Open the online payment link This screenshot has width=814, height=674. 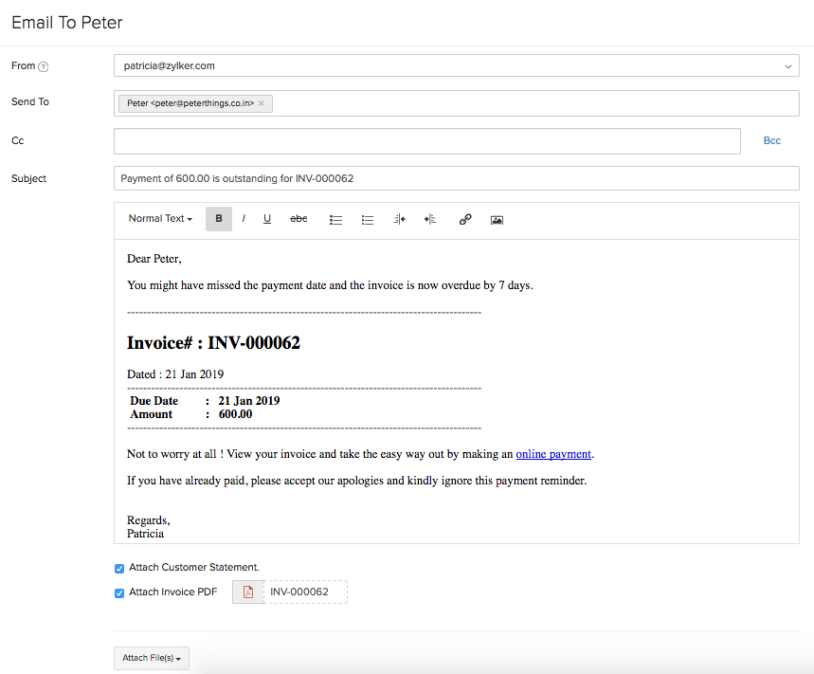coord(553,453)
